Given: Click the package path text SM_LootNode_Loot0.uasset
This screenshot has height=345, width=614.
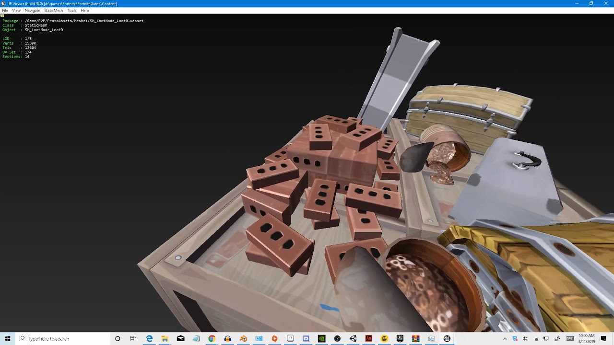Looking at the screenshot, I should click(x=116, y=21).
